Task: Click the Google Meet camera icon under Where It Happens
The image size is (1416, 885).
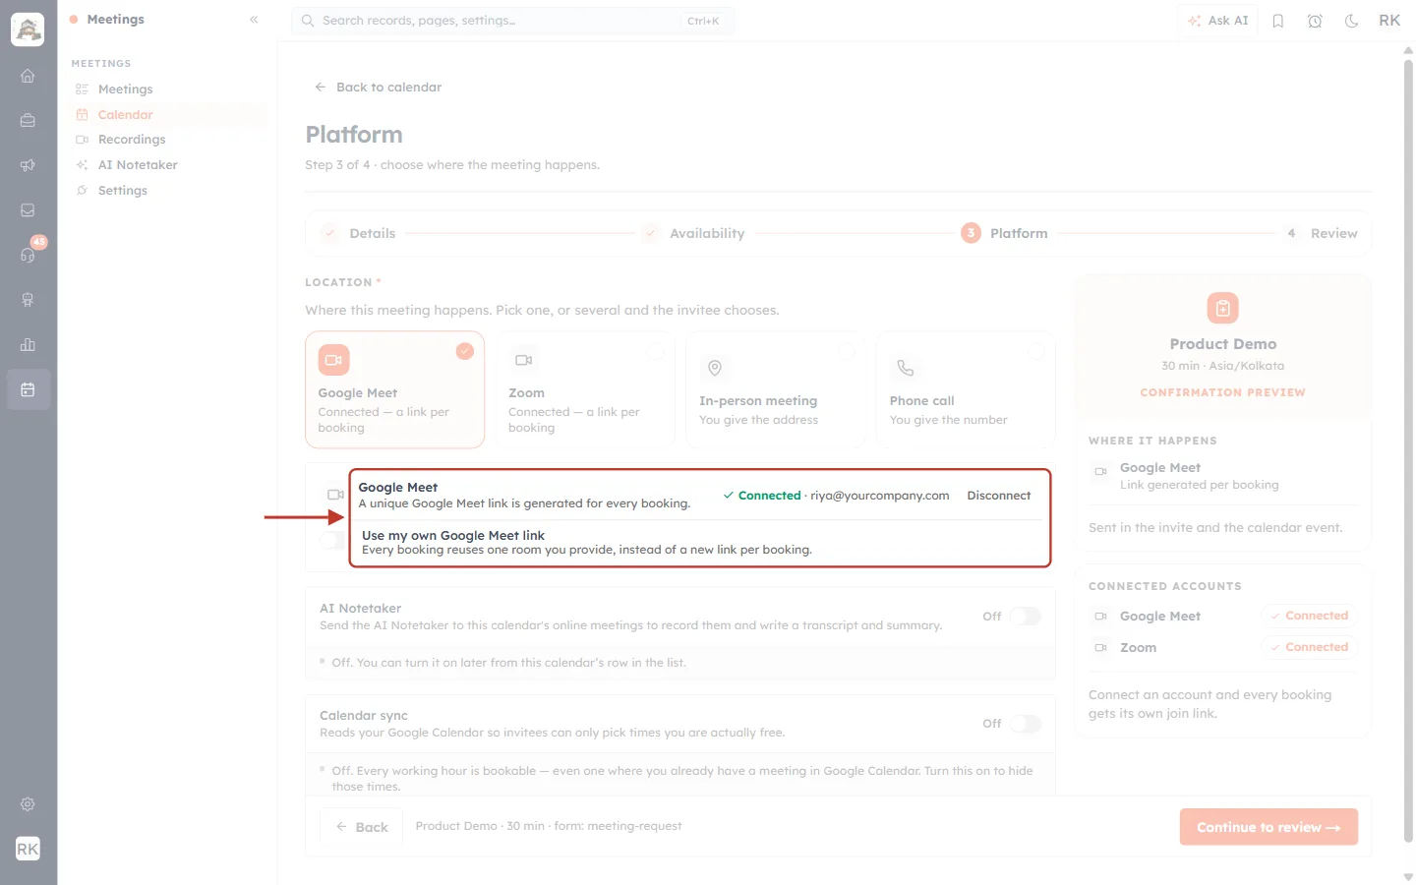Action: pos(1100,472)
